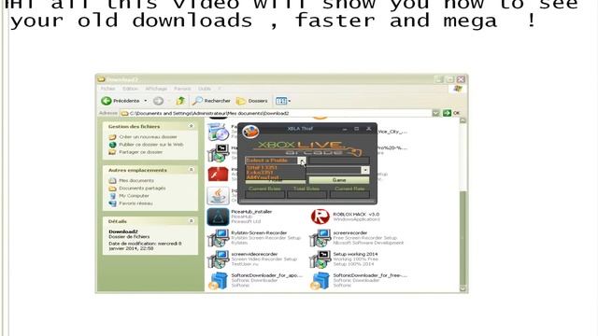Open the Favoris menu
The image size is (598, 336).
182,89
